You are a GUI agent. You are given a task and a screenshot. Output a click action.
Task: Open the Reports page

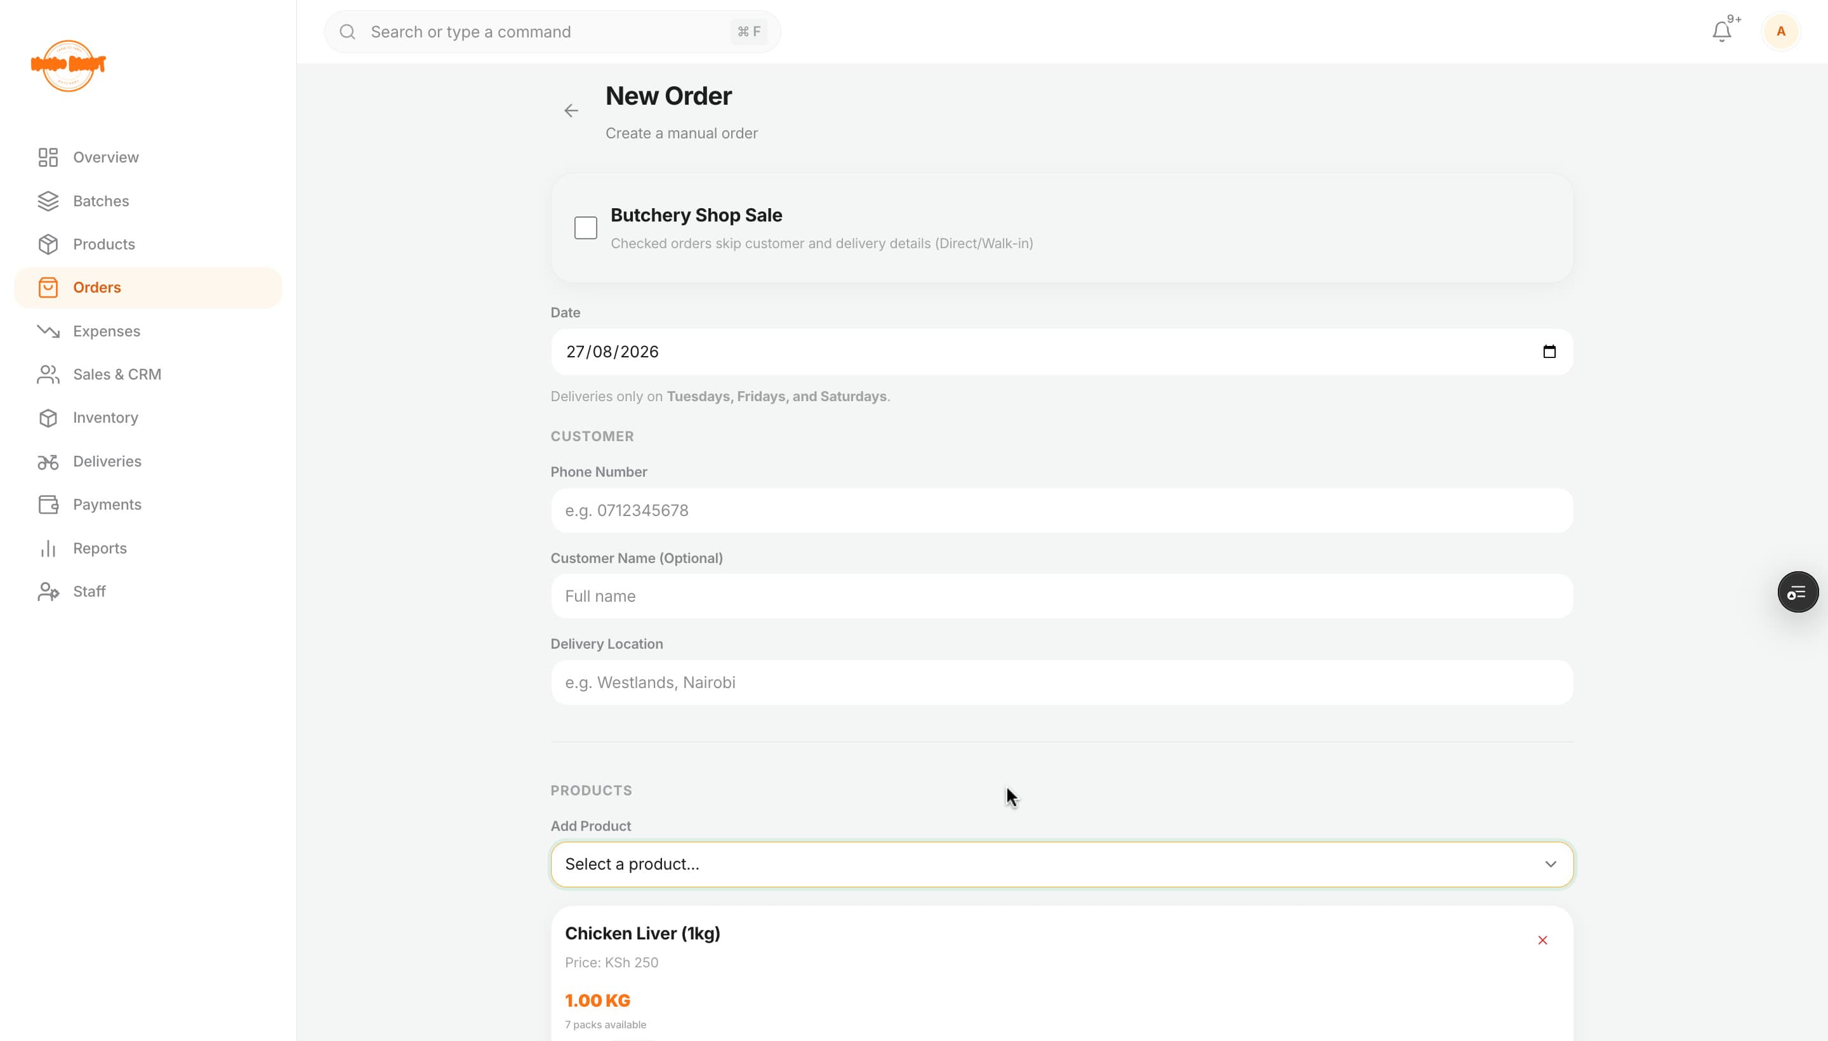click(148, 548)
